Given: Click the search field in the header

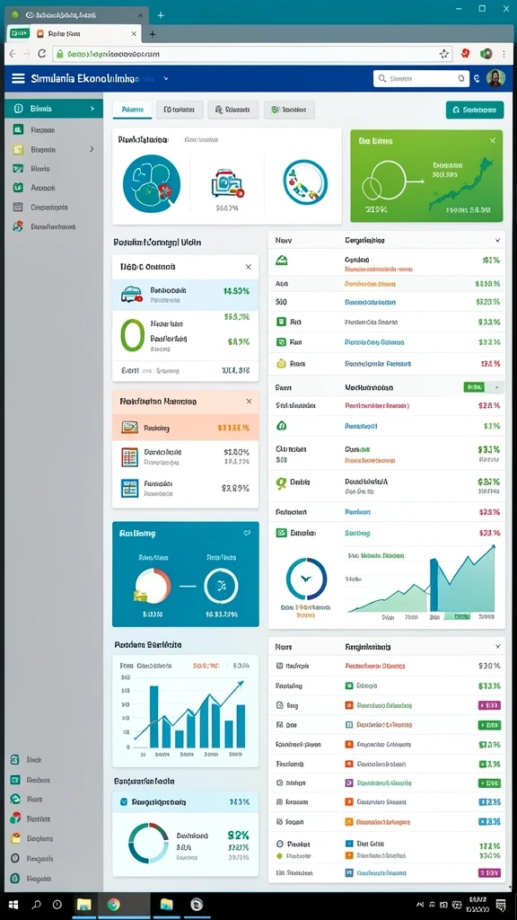Looking at the screenshot, I should click(x=422, y=78).
